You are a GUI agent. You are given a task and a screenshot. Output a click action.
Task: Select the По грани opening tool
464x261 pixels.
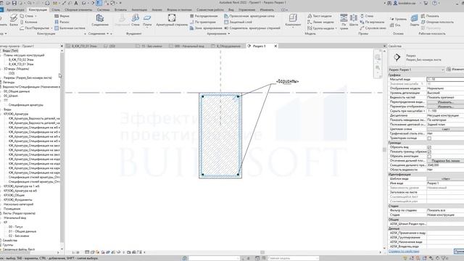(x=344, y=21)
